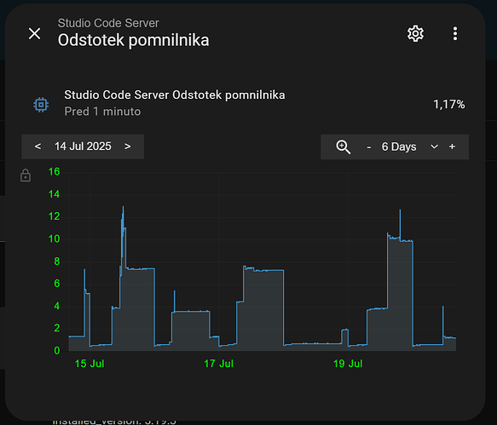The width and height of the screenshot is (497, 425).
Task: Go to next date with right arrow
Action: coord(127,146)
